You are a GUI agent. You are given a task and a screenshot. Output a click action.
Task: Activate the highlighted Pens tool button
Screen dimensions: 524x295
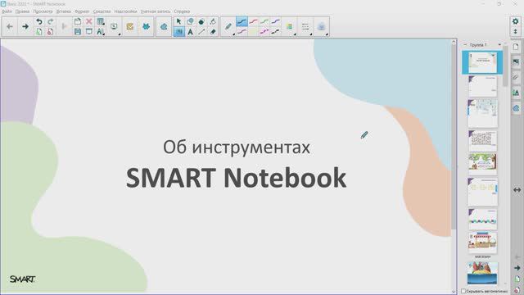[x=178, y=32]
